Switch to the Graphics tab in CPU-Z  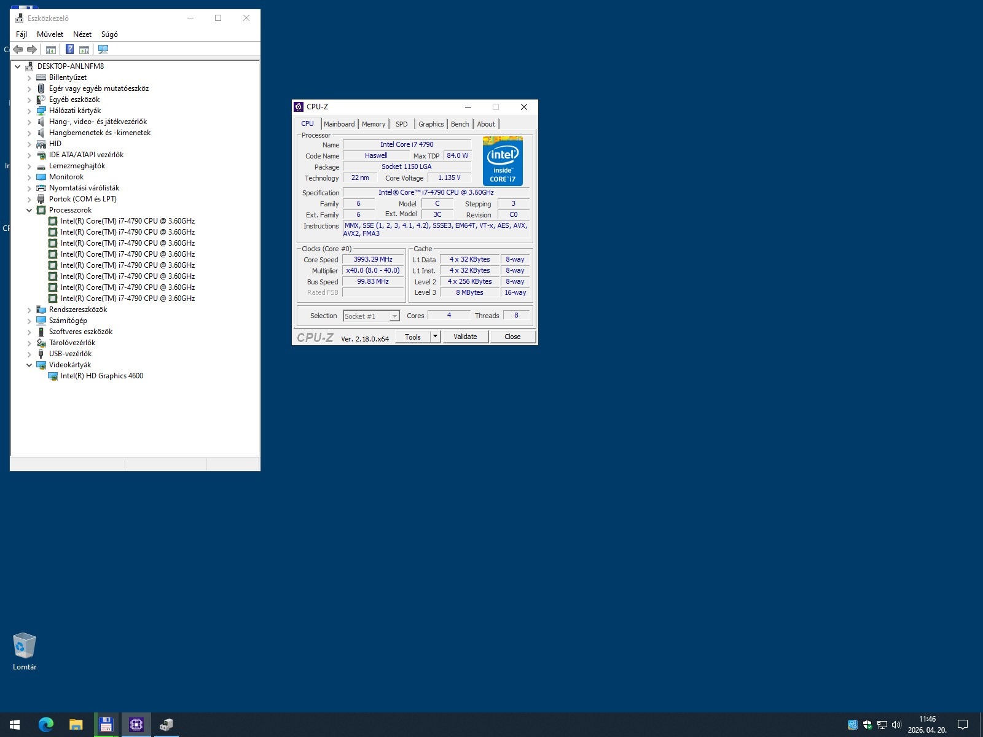431,124
